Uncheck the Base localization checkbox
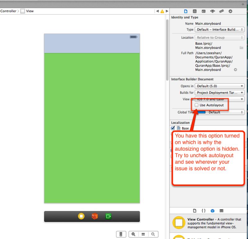The height and width of the screenshot is (239, 248). 173,128
